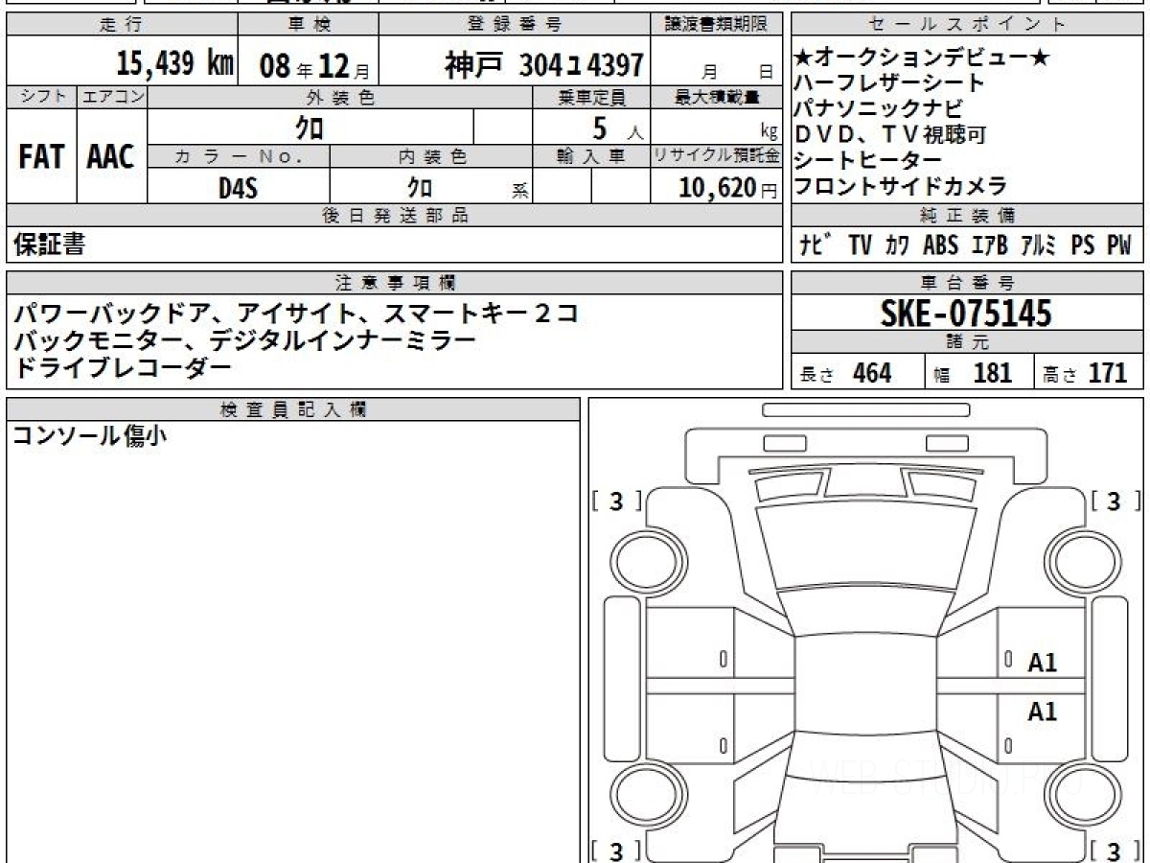Screen dimensions: 1150x863
Task: Click the ABS equipment code
Action: click(x=941, y=245)
